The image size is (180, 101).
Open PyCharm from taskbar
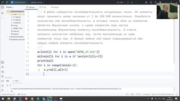(49, 98)
